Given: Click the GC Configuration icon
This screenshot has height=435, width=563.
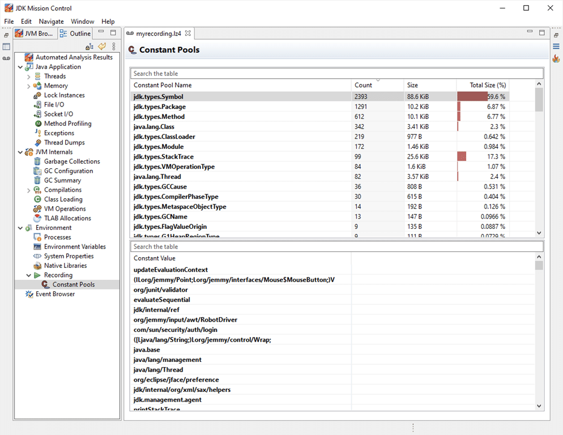Looking at the screenshot, I should pos(37,171).
